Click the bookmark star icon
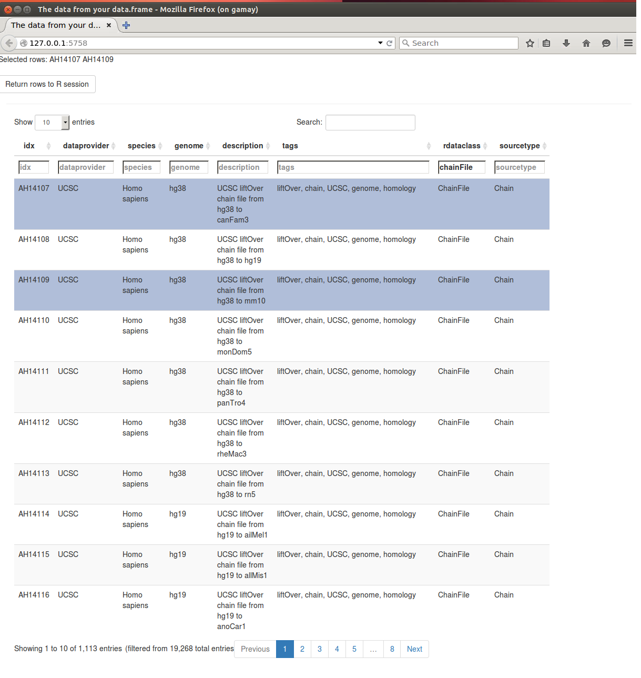 pos(530,43)
